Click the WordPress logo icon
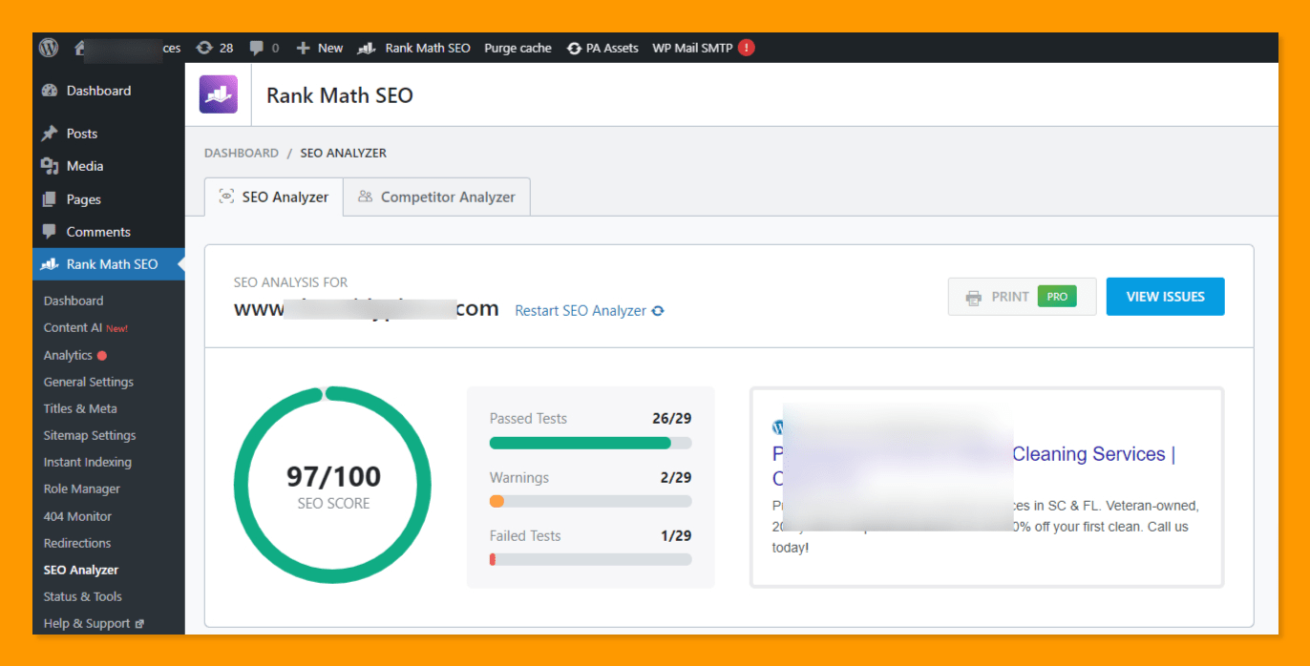Viewport: 1310px width, 666px height. tap(49, 48)
